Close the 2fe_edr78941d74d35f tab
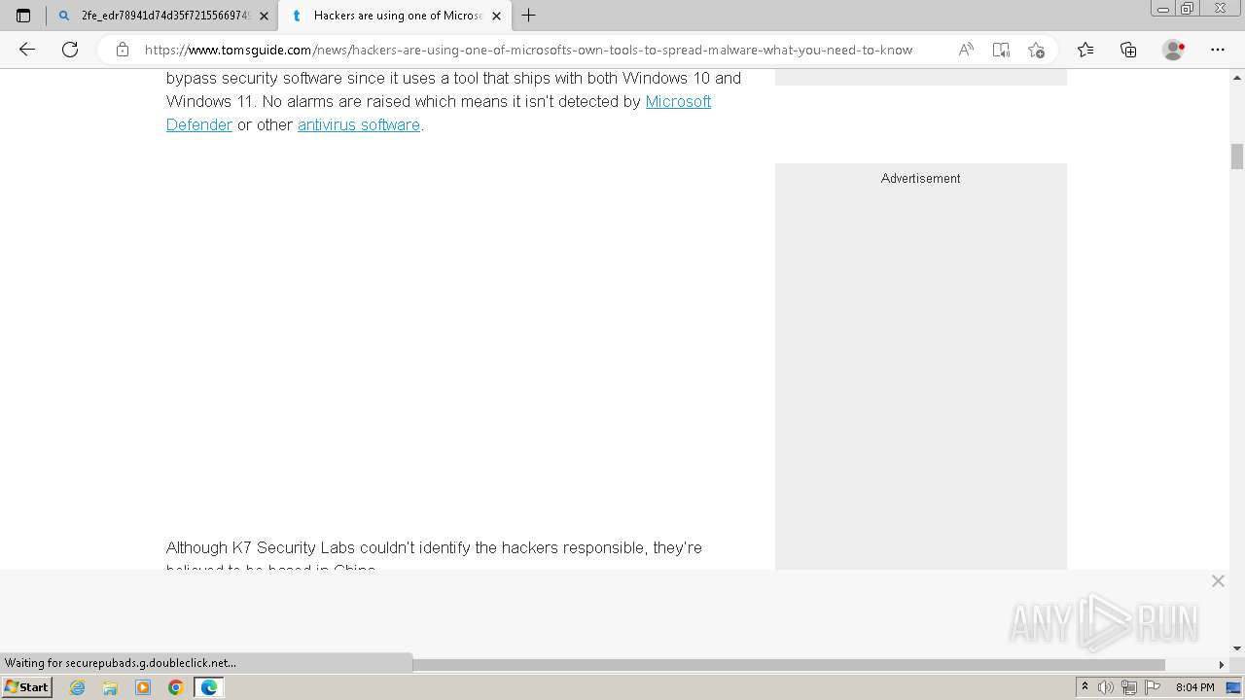The height and width of the screenshot is (700, 1245). coord(264,16)
